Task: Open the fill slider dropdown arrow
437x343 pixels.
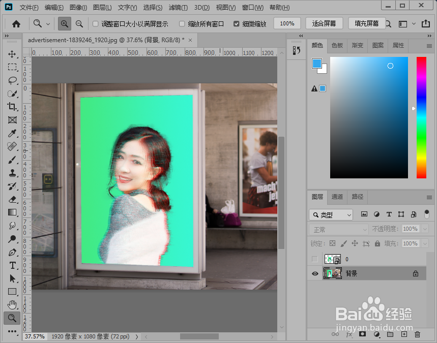Action: pos(425,243)
